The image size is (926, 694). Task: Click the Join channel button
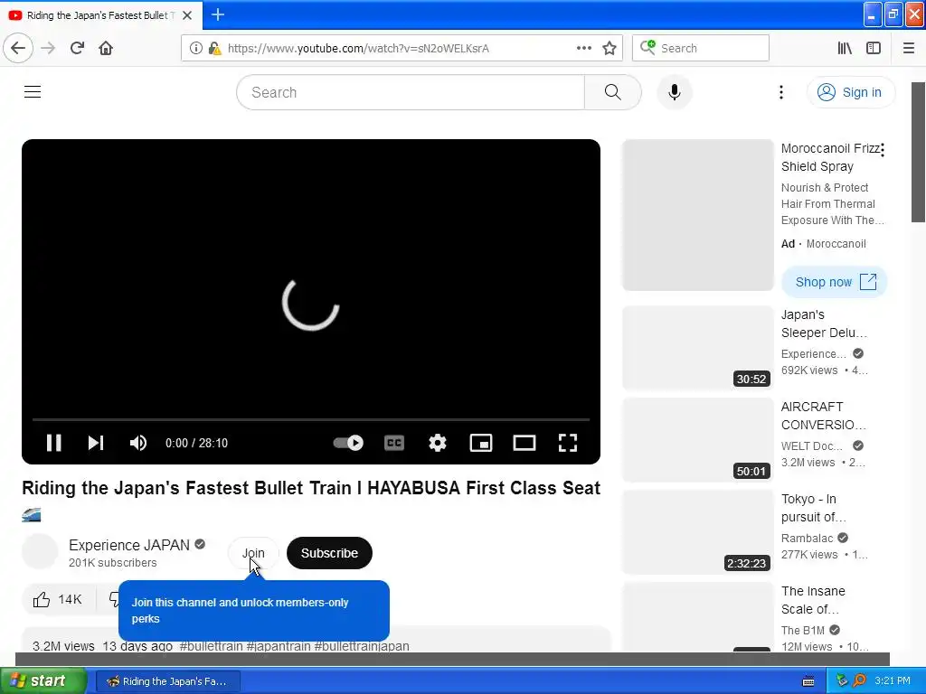[253, 553]
